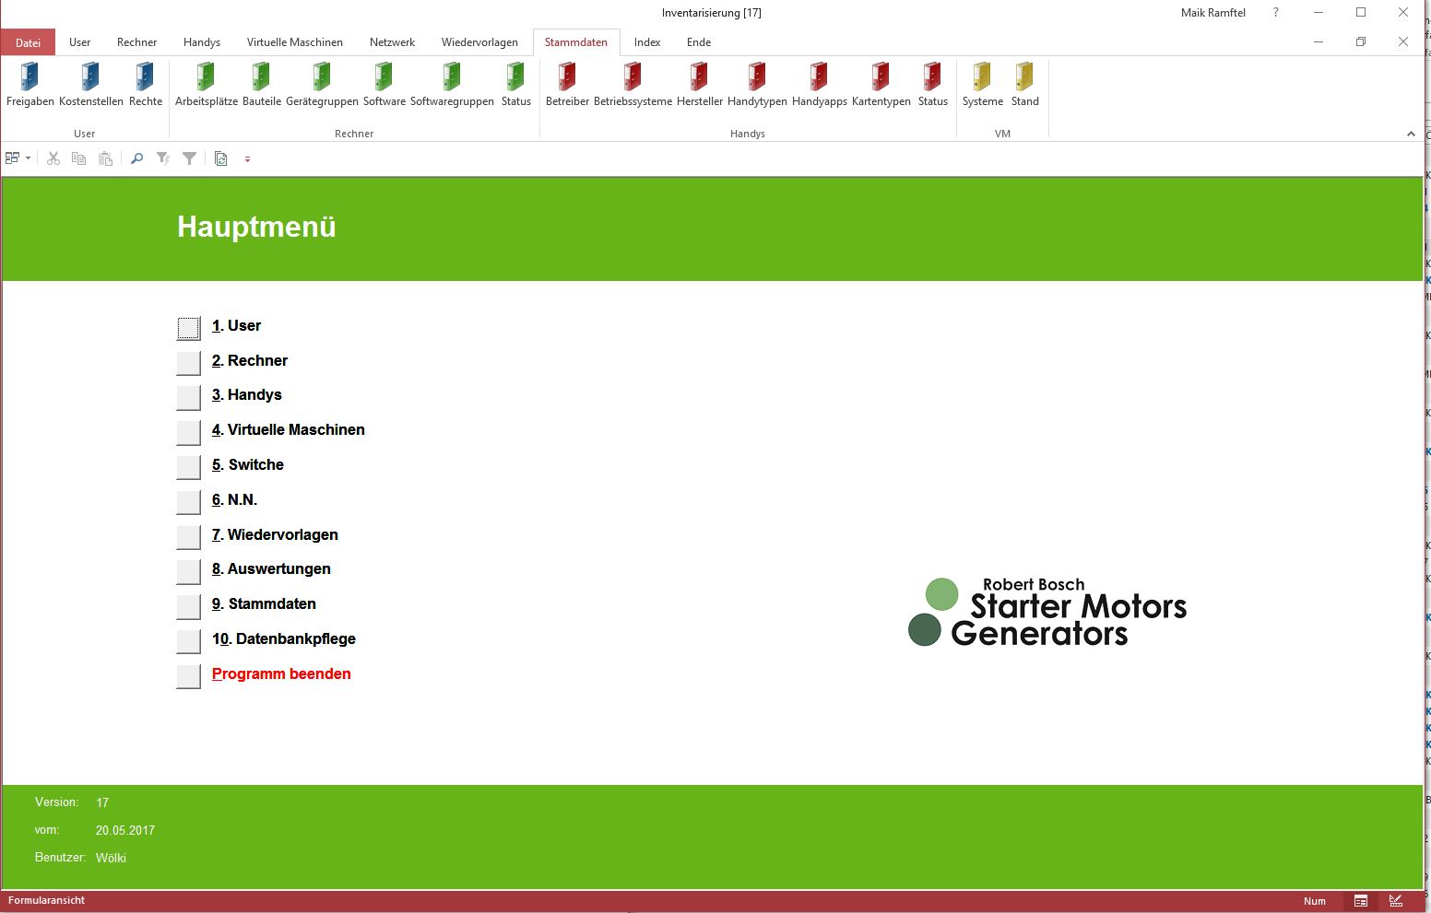Screen dimensions: 1431x913
Task: Click the button next to 8. Auswertungen
Action: point(188,572)
